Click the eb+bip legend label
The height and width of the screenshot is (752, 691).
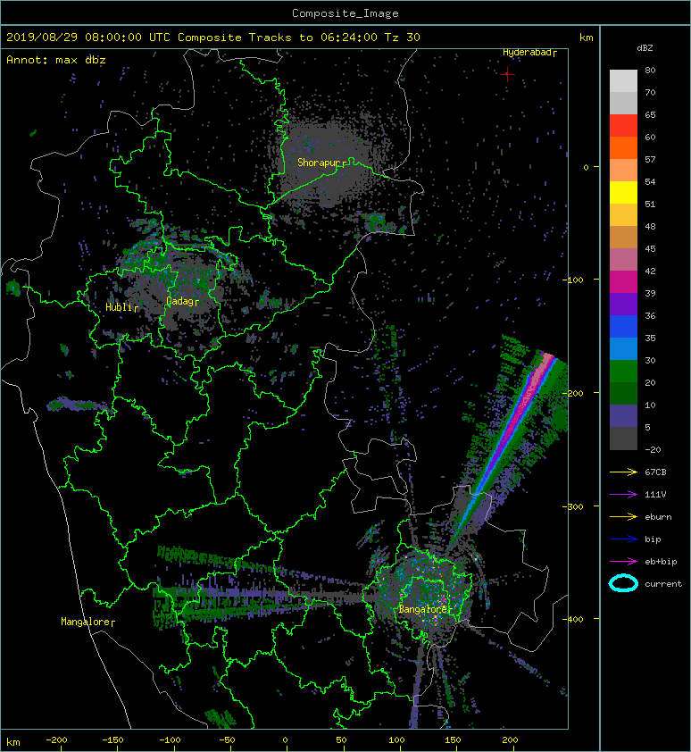pyautogui.click(x=661, y=561)
